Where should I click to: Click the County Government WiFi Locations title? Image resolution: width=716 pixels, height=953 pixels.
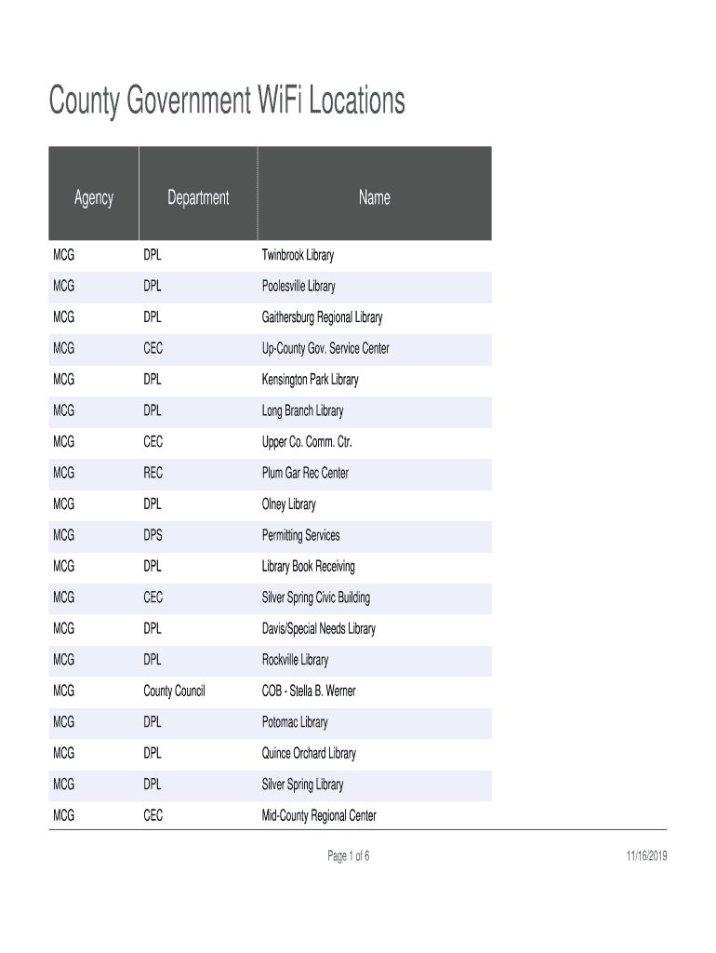coord(227,101)
